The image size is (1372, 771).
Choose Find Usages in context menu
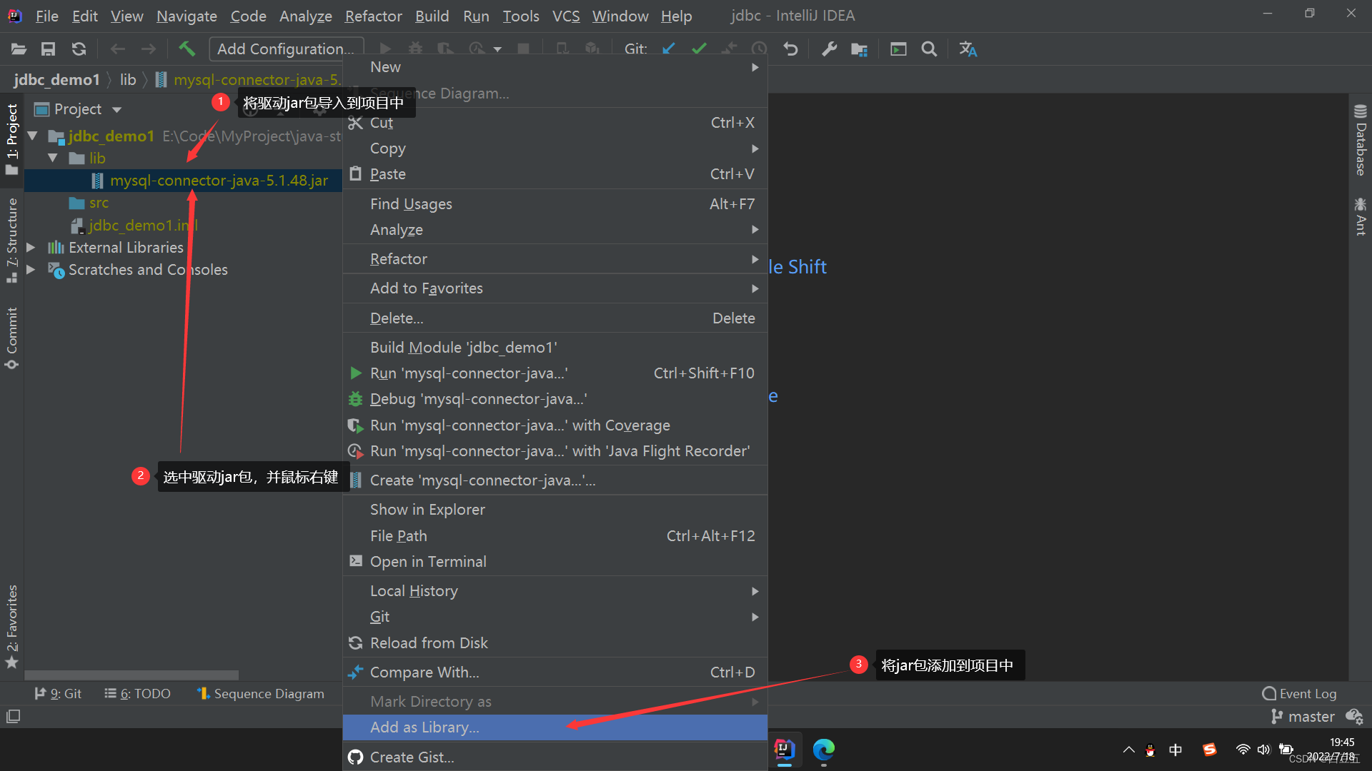[555, 204]
